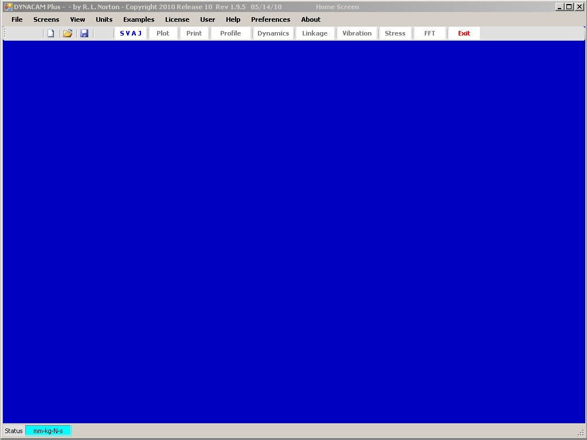Image resolution: width=587 pixels, height=440 pixels.
Task: Open the Units menu
Action: coord(104,19)
